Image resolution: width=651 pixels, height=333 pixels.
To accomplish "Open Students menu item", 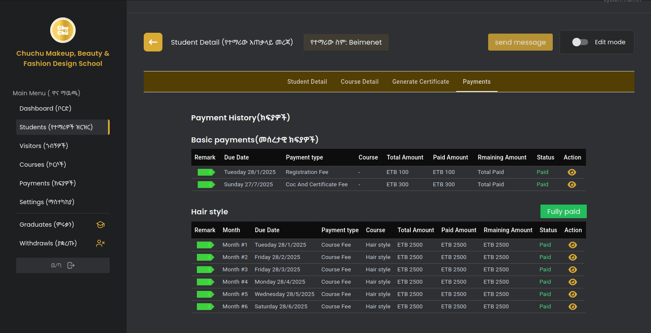I will [x=63, y=127].
